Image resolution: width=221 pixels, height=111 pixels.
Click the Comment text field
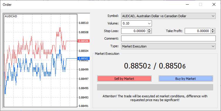point(168,38)
